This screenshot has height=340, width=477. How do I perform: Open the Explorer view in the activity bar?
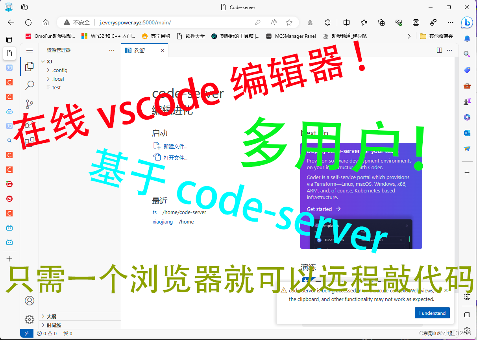click(29, 67)
